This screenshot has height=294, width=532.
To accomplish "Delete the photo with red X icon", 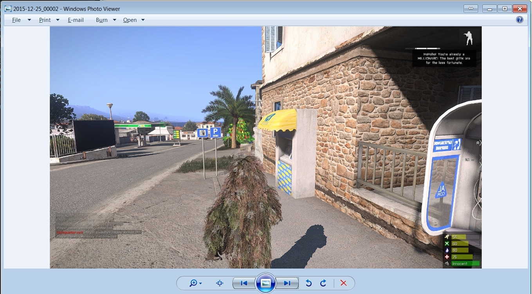I will coord(344,283).
